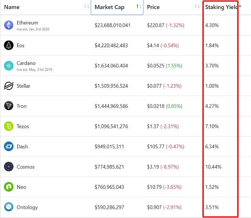Screen dimensions: 251x218
Task: Click the Cardano logo icon
Action: [x=9, y=66]
